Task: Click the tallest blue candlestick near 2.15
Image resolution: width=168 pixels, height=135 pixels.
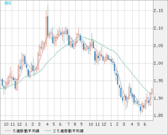Action: click(48, 26)
